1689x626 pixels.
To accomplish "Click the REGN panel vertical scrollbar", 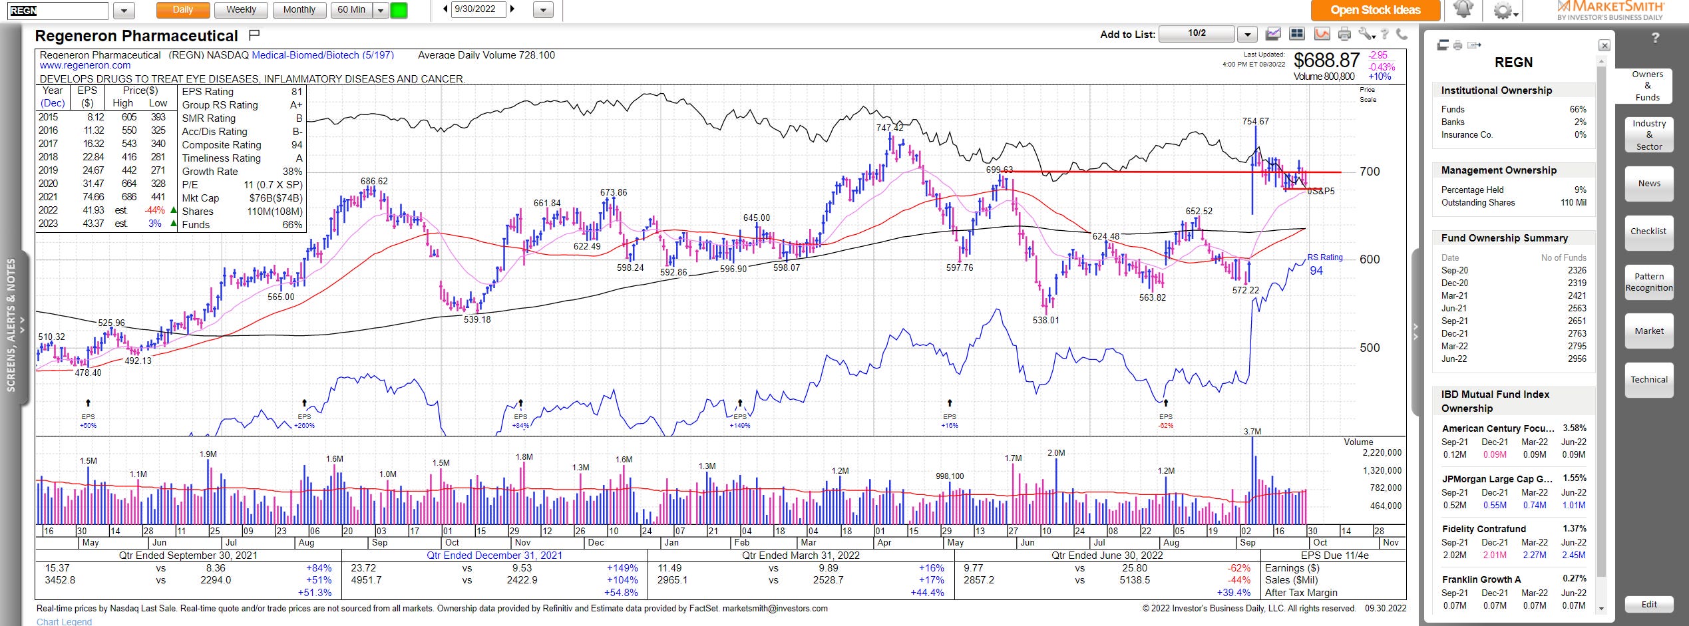I will [1601, 319].
